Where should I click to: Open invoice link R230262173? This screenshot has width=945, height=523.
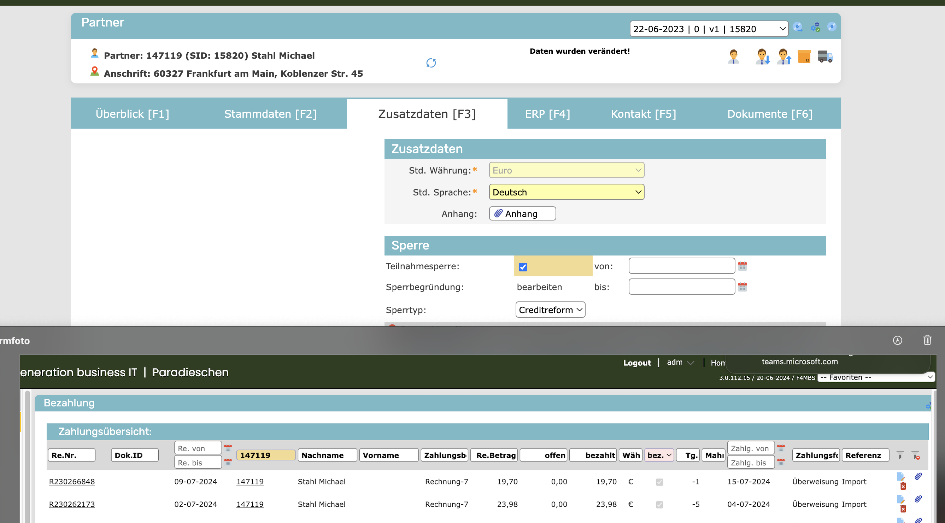pyautogui.click(x=72, y=504)
